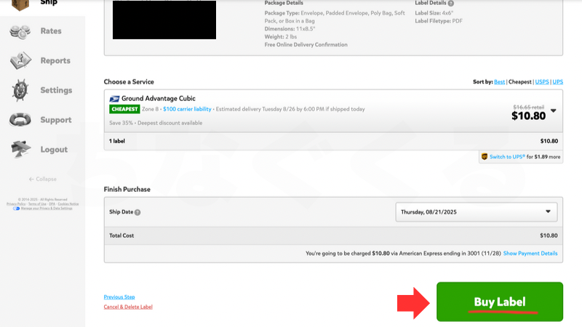Click the Label Details help icon
Viewport: 582px width, 327px height.
[451, 3]
